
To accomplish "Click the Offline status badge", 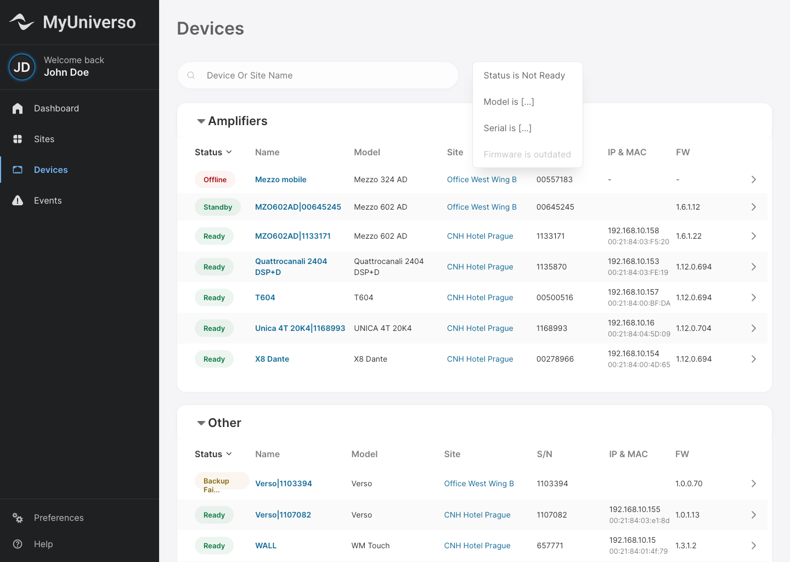I will click(x=215, y=179).
